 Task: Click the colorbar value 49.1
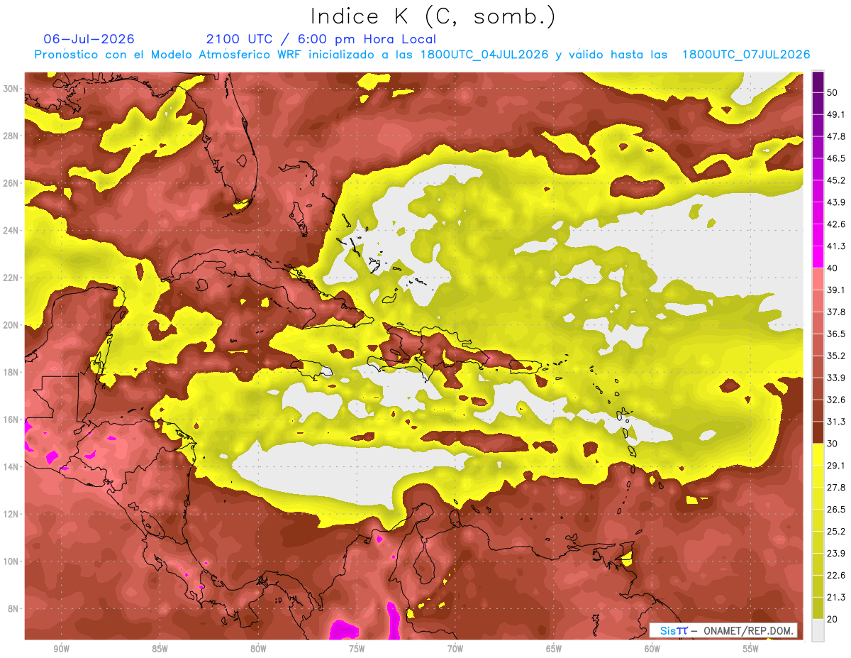tap(836, 114)
